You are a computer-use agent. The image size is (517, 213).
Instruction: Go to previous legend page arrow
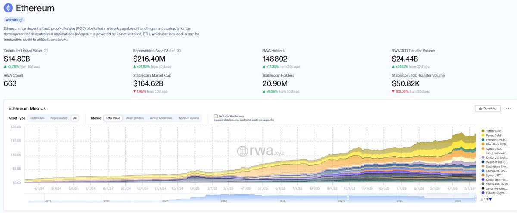pyautogui.click(x=482, y=199)
